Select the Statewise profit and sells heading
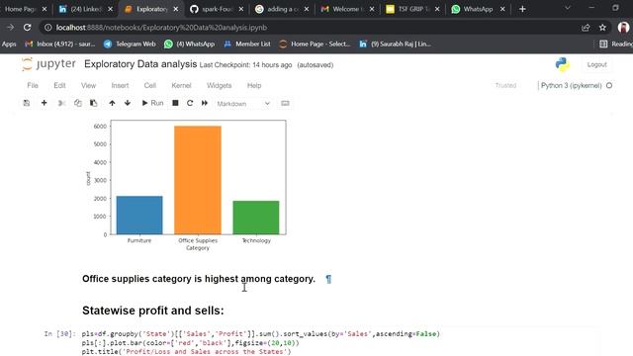The height and width of the screenshot is (356, 633). pyautogui.click(x=153, y=311)
